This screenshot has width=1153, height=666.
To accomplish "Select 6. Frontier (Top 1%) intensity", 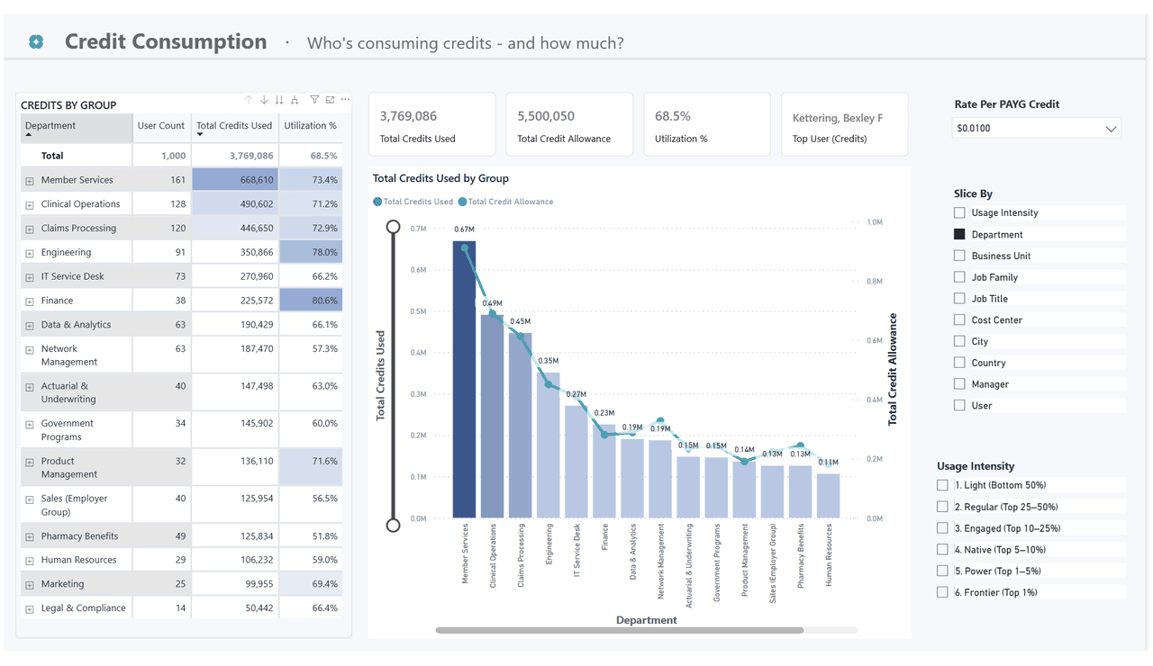I will point(942,592).
